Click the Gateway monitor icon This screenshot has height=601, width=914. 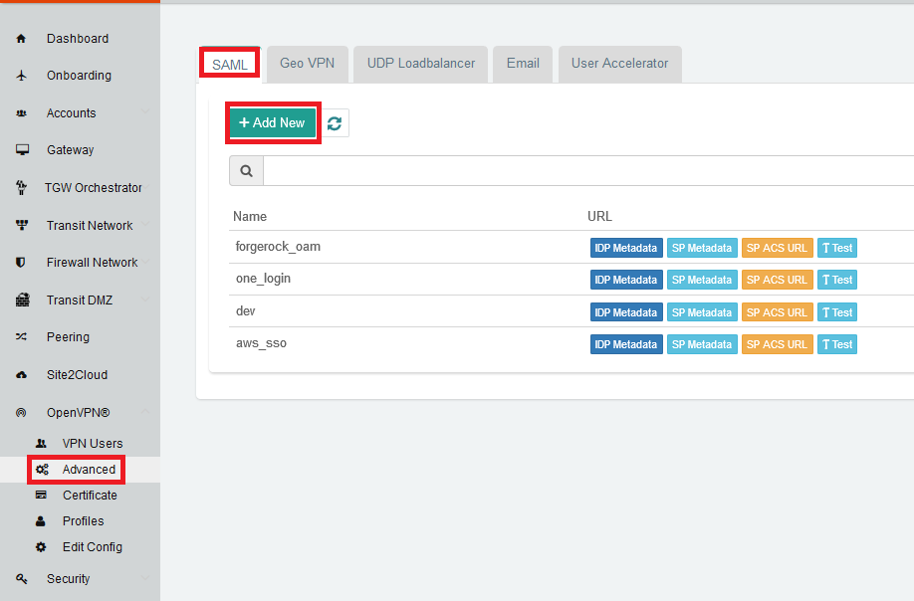(x=20, y=149)
